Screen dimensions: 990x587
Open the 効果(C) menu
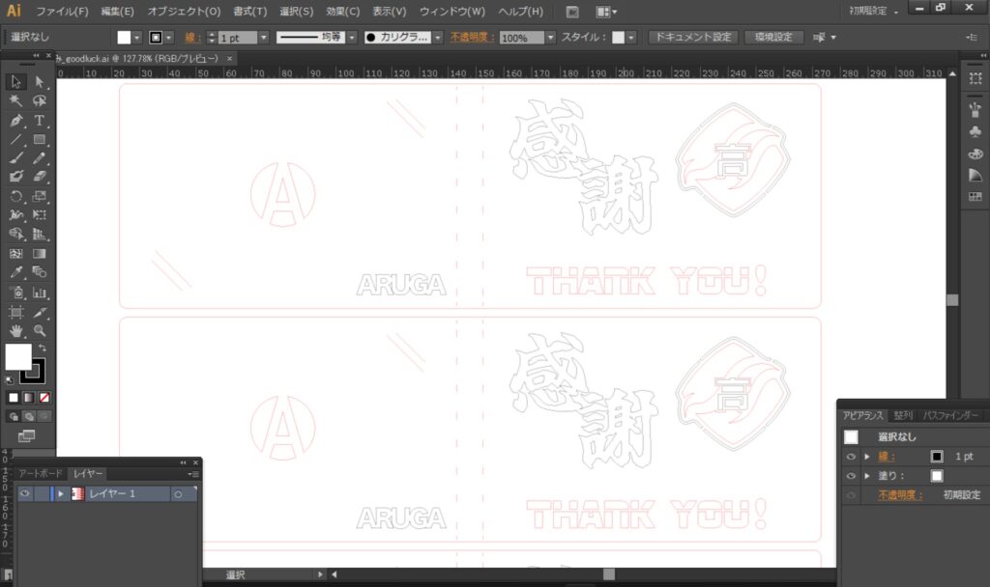pos(342,12)
